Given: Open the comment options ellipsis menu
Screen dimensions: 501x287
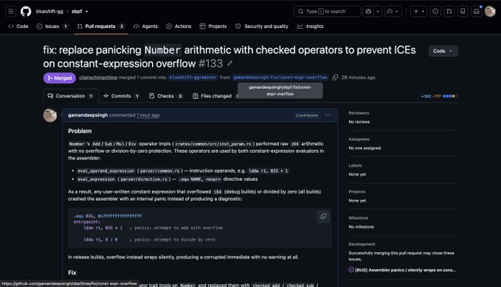Looking at the screenshot, I should click(x=328, y=115).
